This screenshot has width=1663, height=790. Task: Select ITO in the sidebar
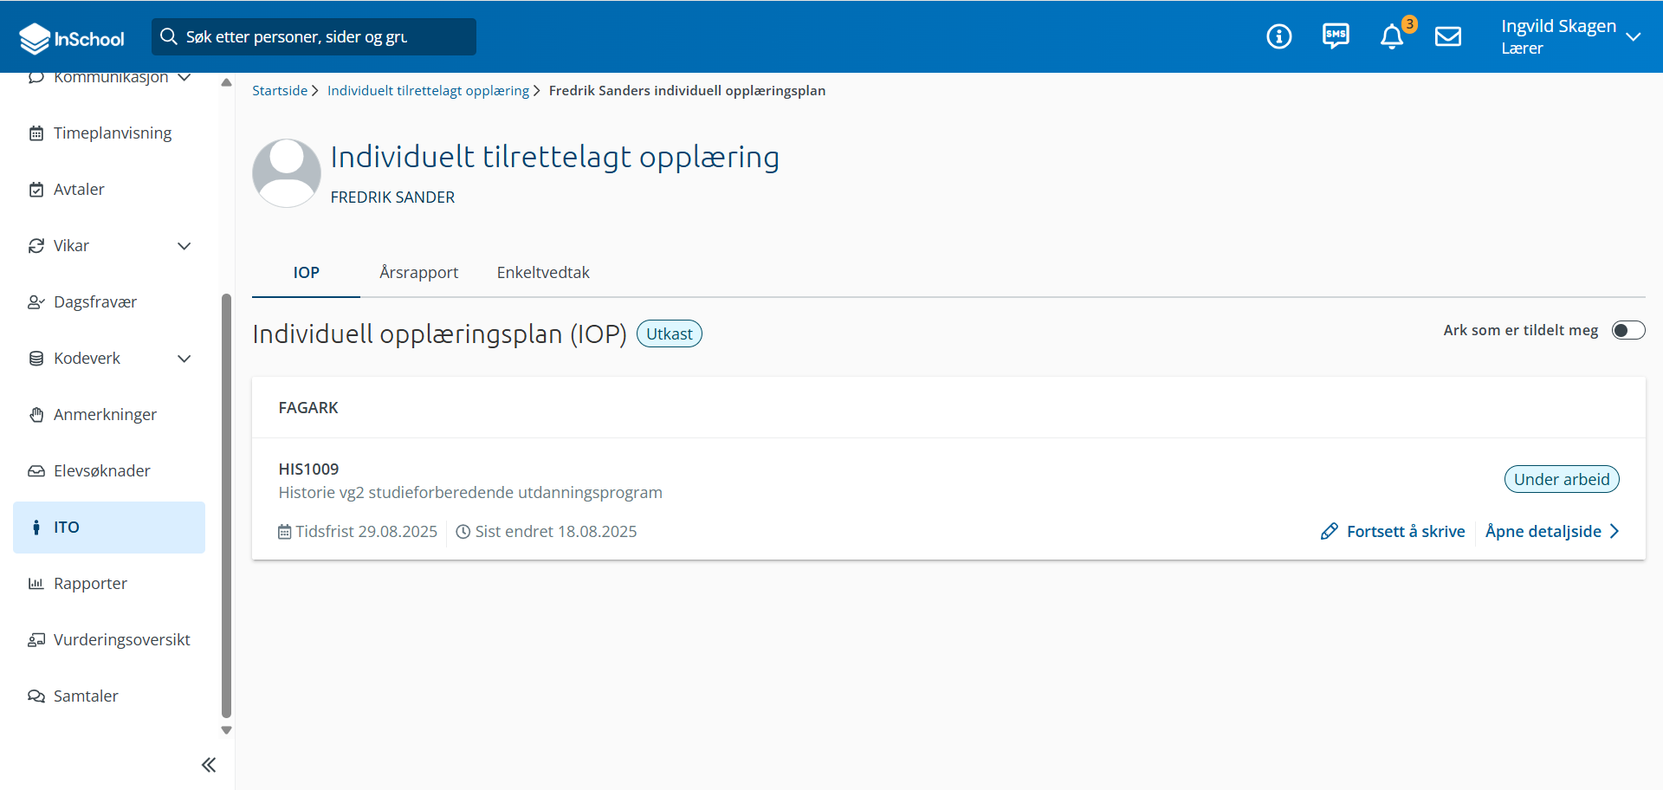point(109,528)
